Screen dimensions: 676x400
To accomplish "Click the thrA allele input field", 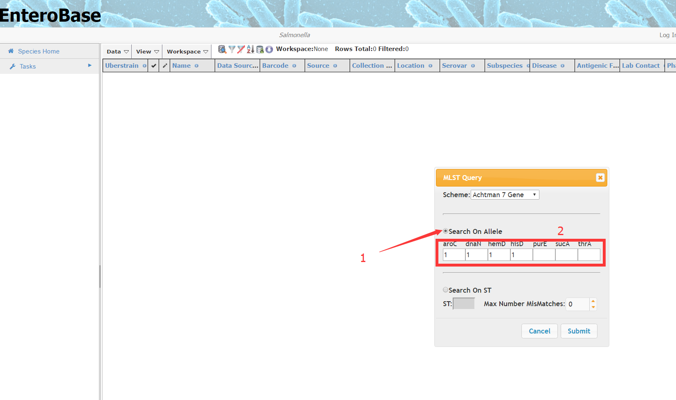I will click(x=589, y=255).
